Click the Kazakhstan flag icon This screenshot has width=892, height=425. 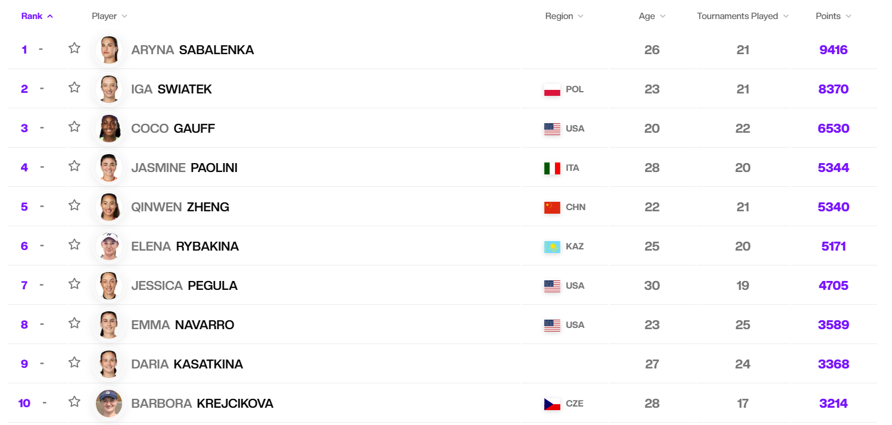(x=552, y=247)
